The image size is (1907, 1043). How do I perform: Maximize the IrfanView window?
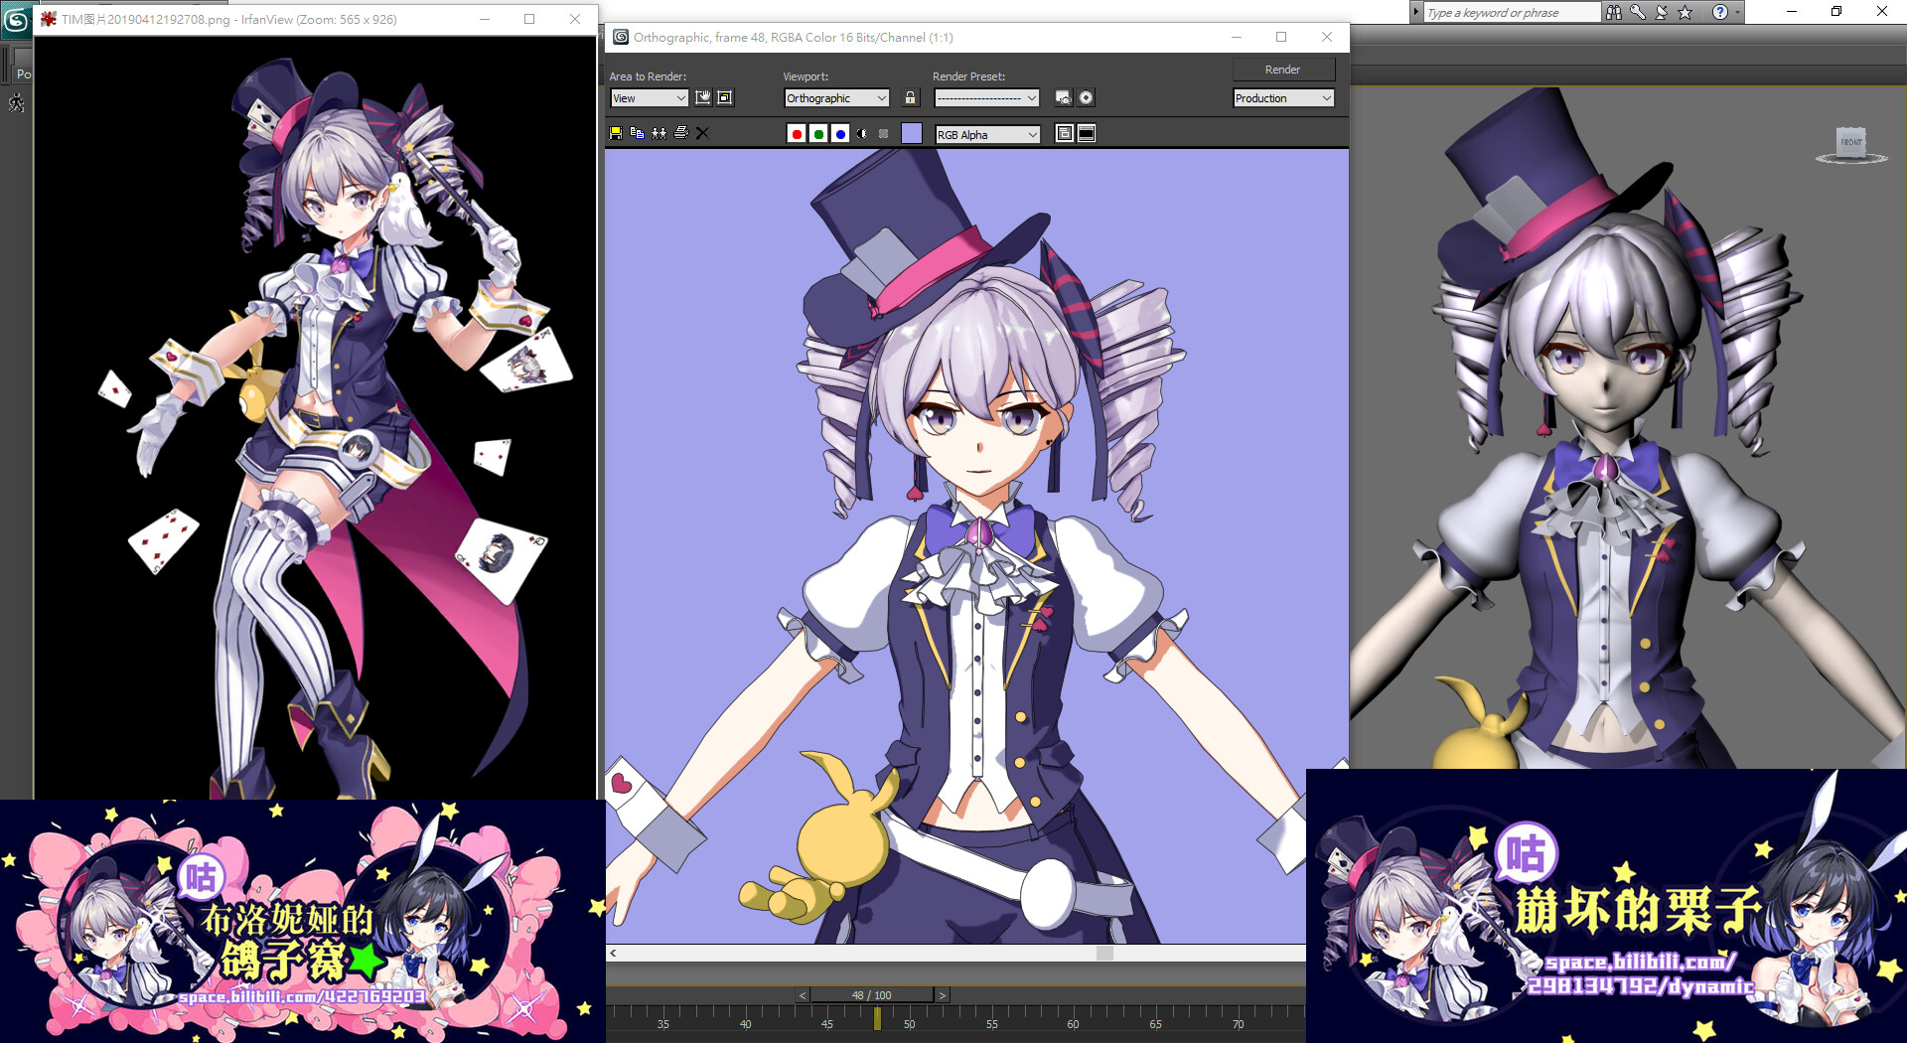[x=529, y=19]
